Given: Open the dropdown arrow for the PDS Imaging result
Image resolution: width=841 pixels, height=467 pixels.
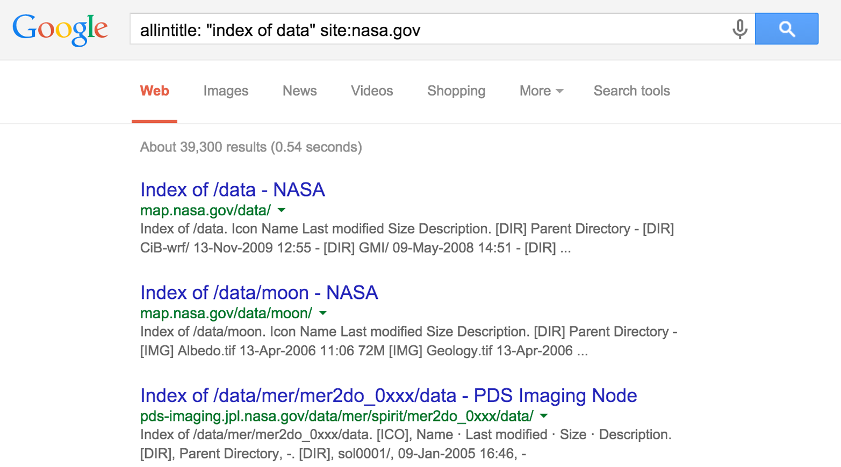Looking at the screenshot, I should coord(543,417).
